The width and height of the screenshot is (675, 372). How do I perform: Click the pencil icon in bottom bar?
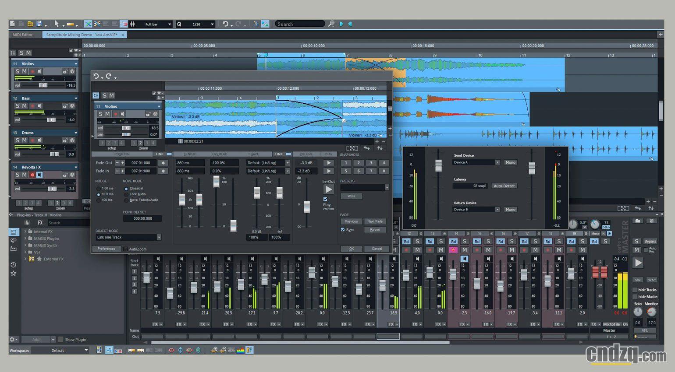[x=249, y=350]
